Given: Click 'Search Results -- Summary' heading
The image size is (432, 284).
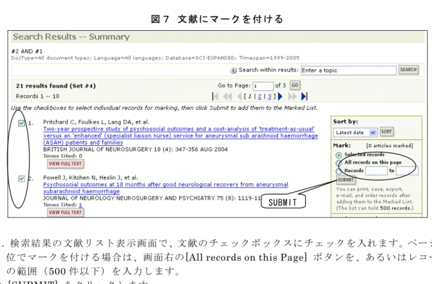Looking at the screenshot, I should (71, 37).
